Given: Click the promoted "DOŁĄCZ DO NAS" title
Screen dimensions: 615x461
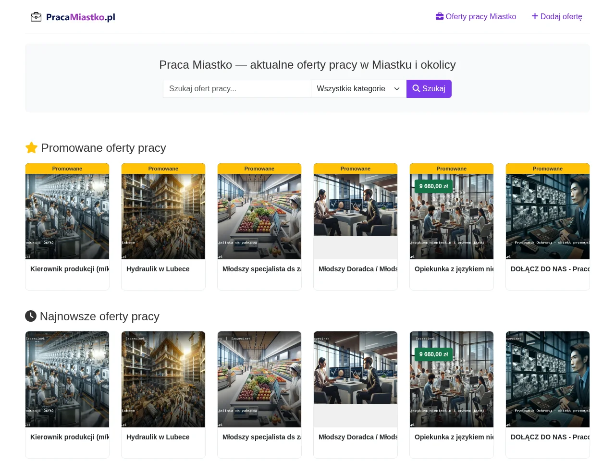Looking at the screenshot, I should 550,269.
